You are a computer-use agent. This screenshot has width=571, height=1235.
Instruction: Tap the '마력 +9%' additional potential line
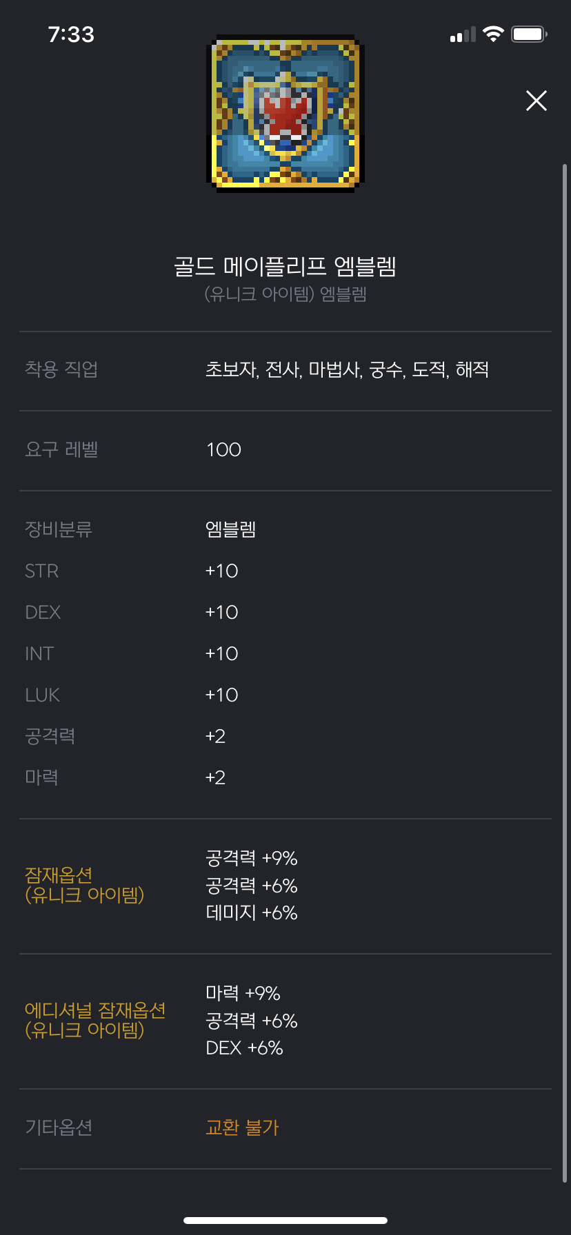click(243, 993)
